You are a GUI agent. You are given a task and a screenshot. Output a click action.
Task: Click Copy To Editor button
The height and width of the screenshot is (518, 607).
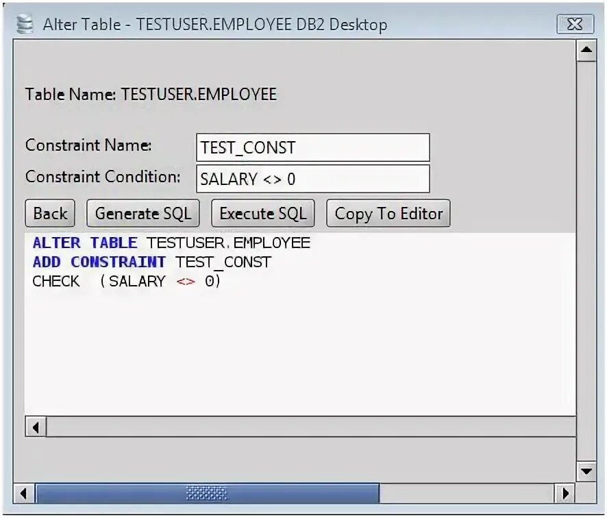point(388,213)
